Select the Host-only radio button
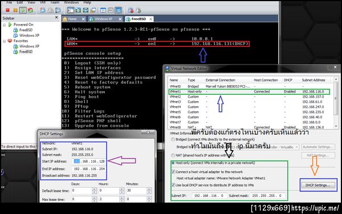This screenshot has height=214, width=342. point(173,163)
